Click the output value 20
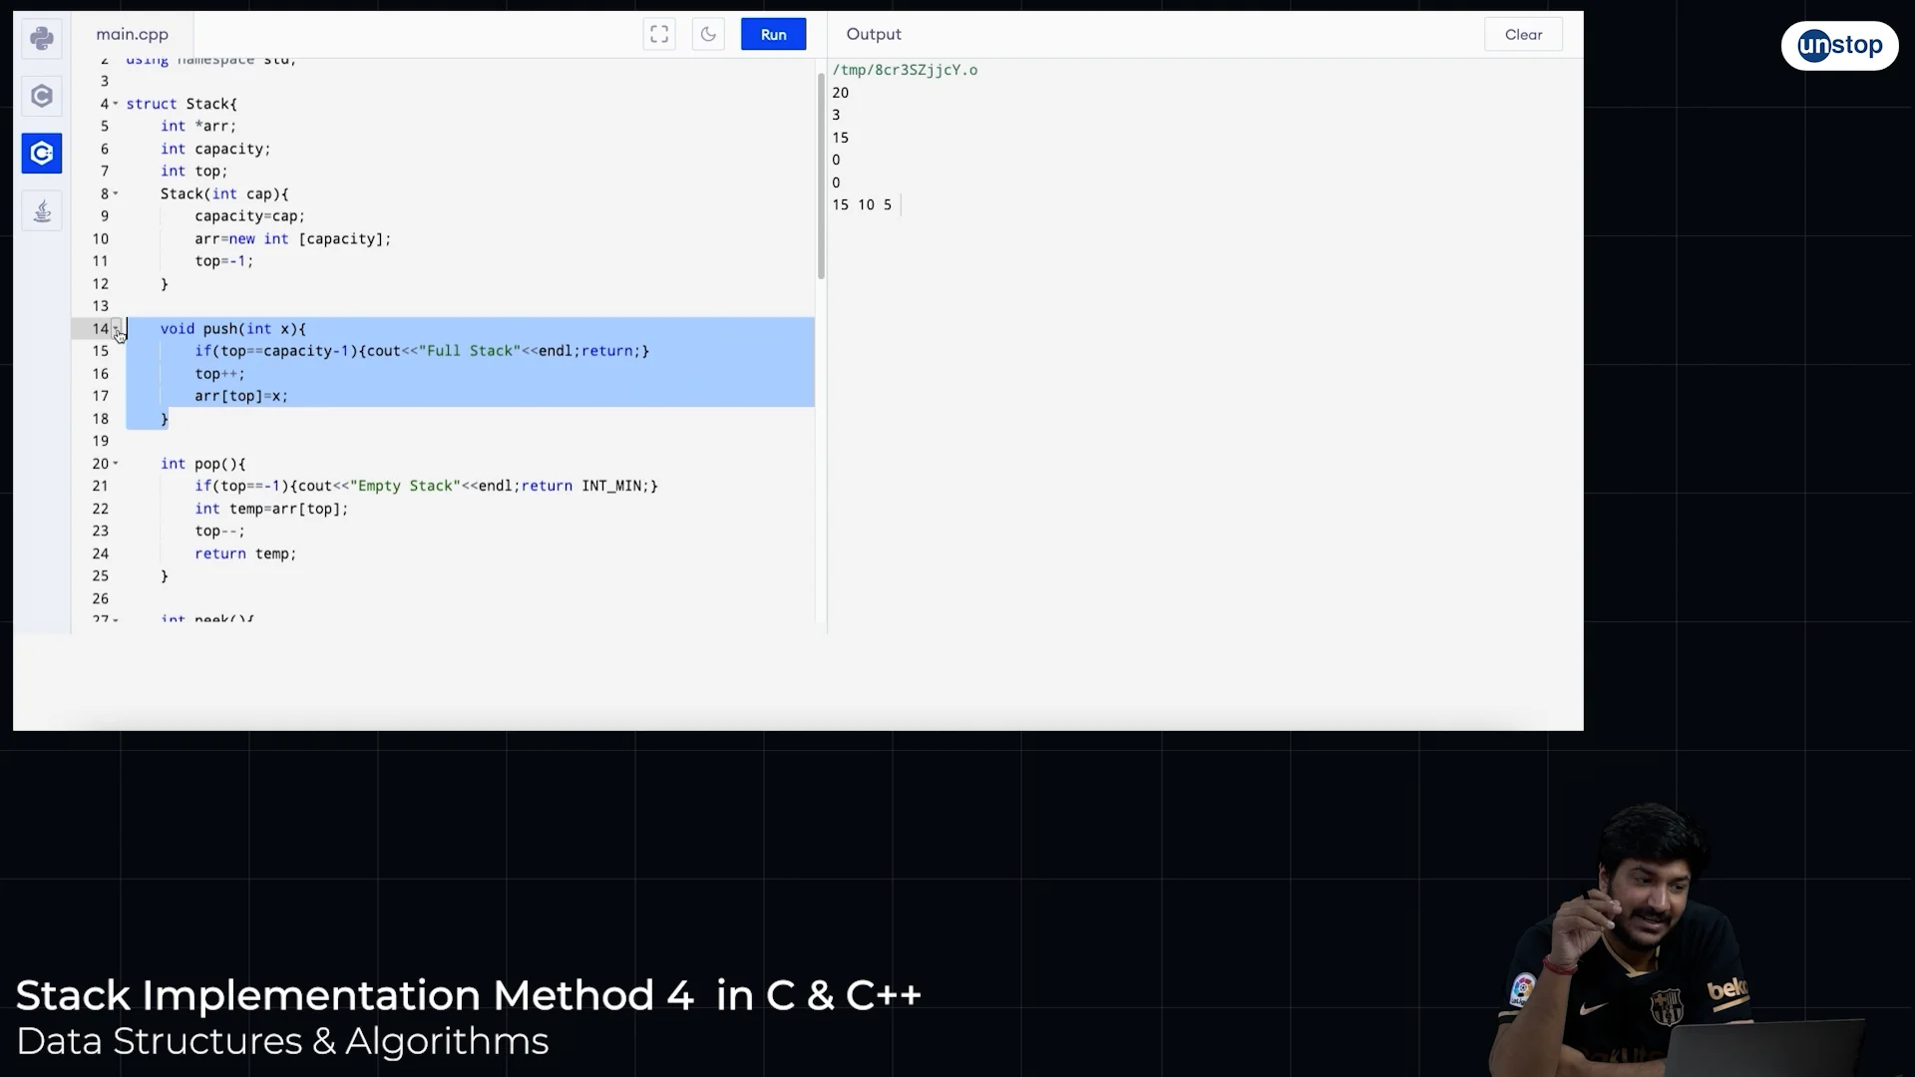 (x=841, y=93)
